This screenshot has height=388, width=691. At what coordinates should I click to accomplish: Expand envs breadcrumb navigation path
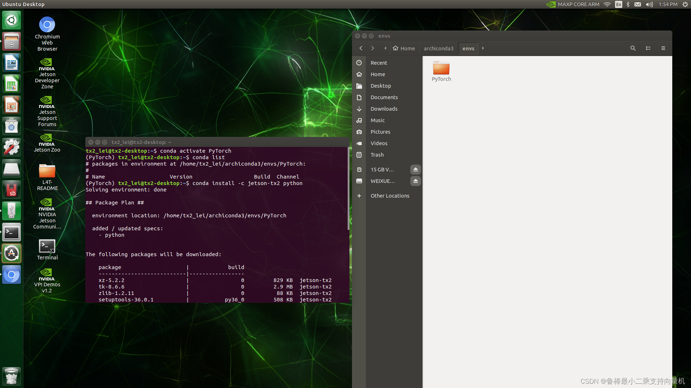483,48
